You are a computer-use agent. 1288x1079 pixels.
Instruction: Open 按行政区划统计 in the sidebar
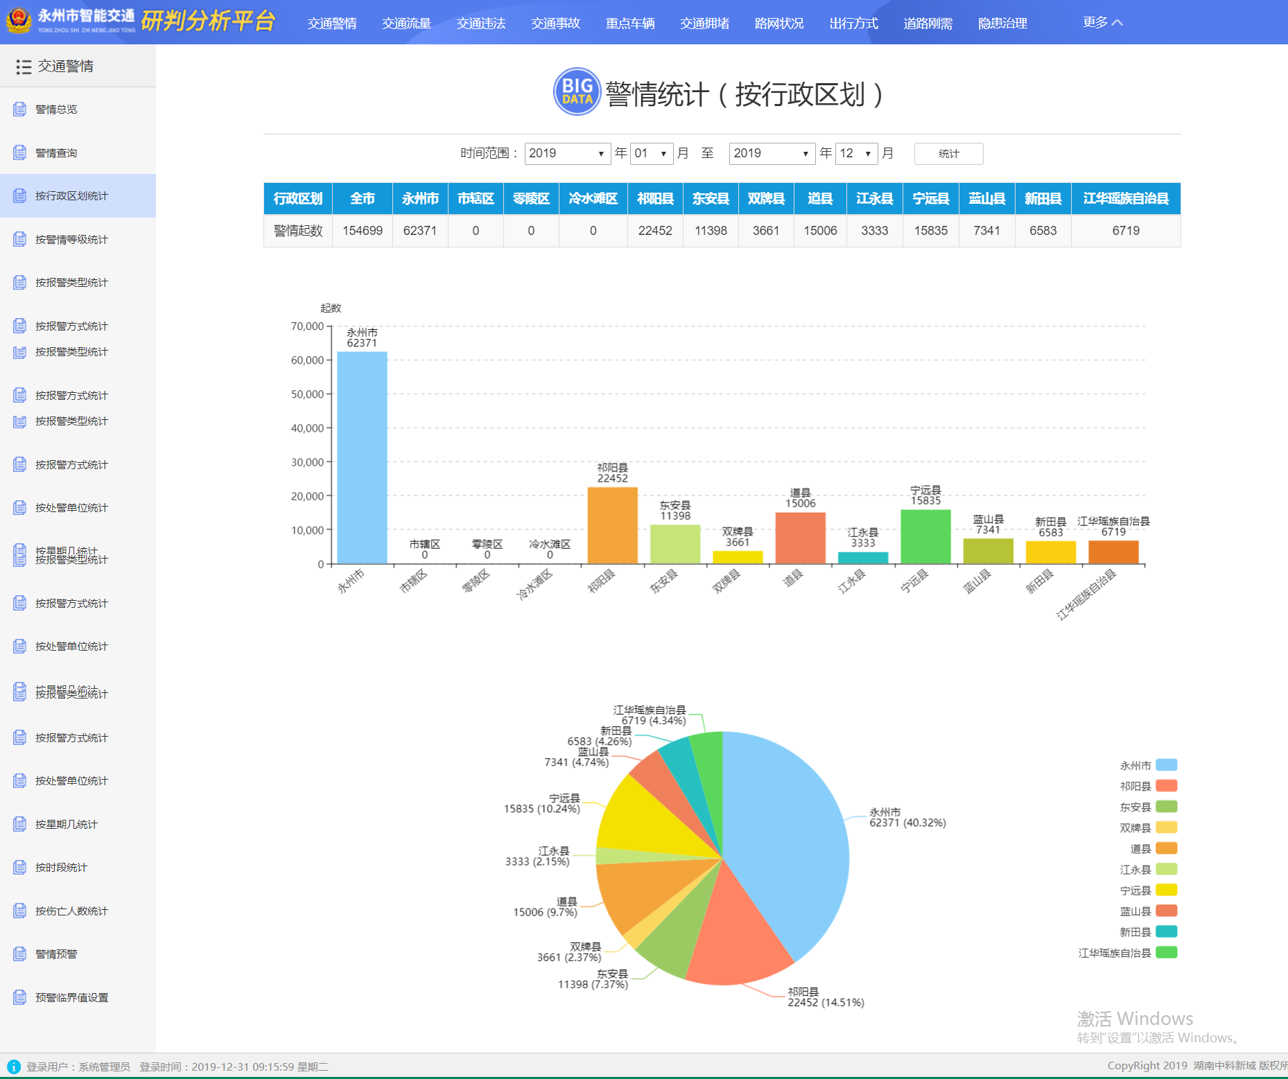point(71,196)
